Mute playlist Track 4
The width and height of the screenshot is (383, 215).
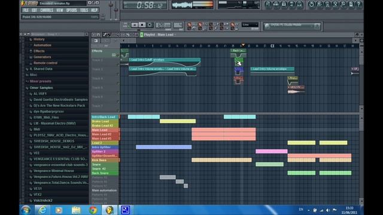click(118, 83)
